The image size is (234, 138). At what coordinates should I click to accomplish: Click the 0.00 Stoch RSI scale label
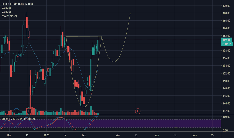tap(225, 130)
